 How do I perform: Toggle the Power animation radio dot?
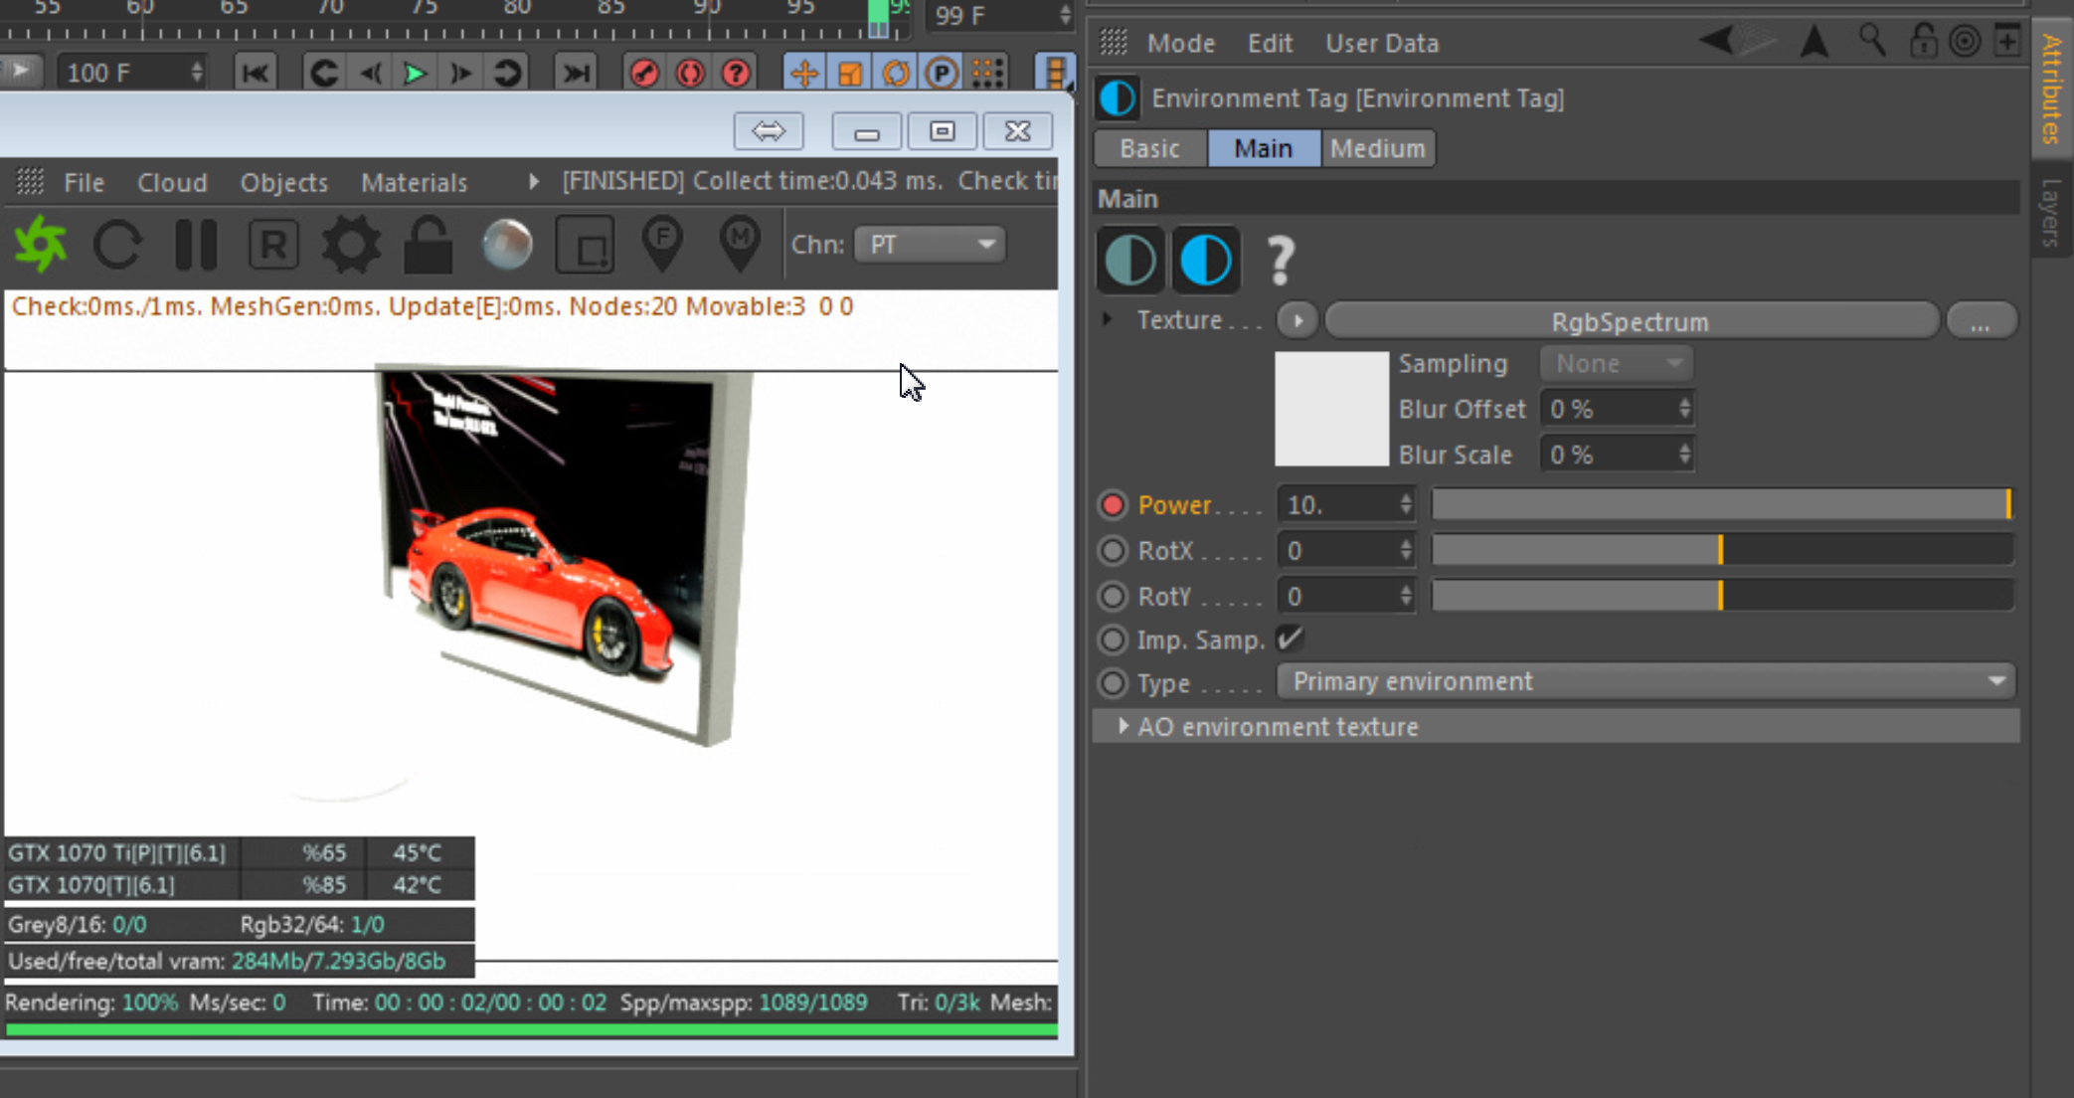tap(1113, 505)
